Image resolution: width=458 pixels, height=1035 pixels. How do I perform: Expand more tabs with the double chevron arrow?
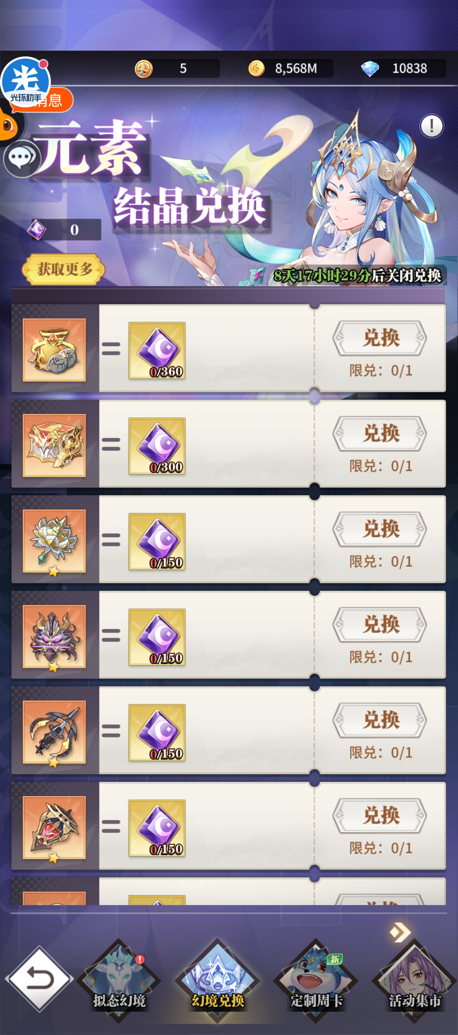[400, 932]
